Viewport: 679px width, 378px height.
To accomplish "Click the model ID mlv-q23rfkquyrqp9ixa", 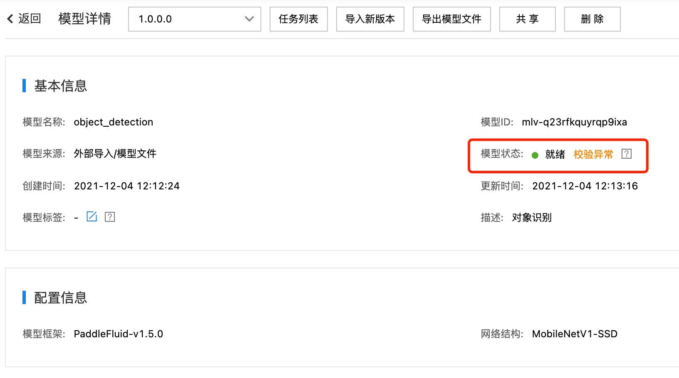I will [x=575, y=122].
